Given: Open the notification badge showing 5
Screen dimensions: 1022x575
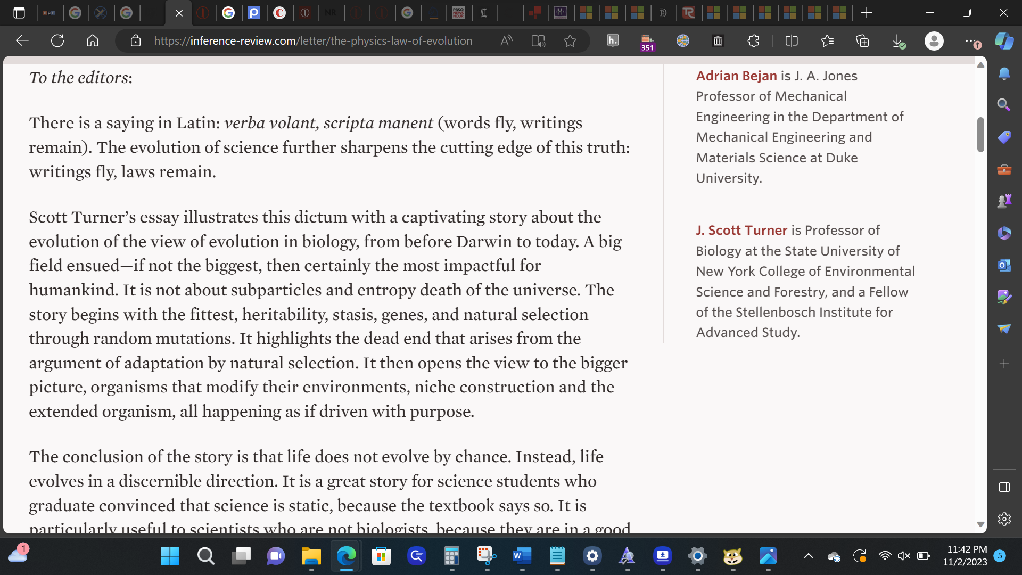Looking at the screenshot, I should 1000,556.
